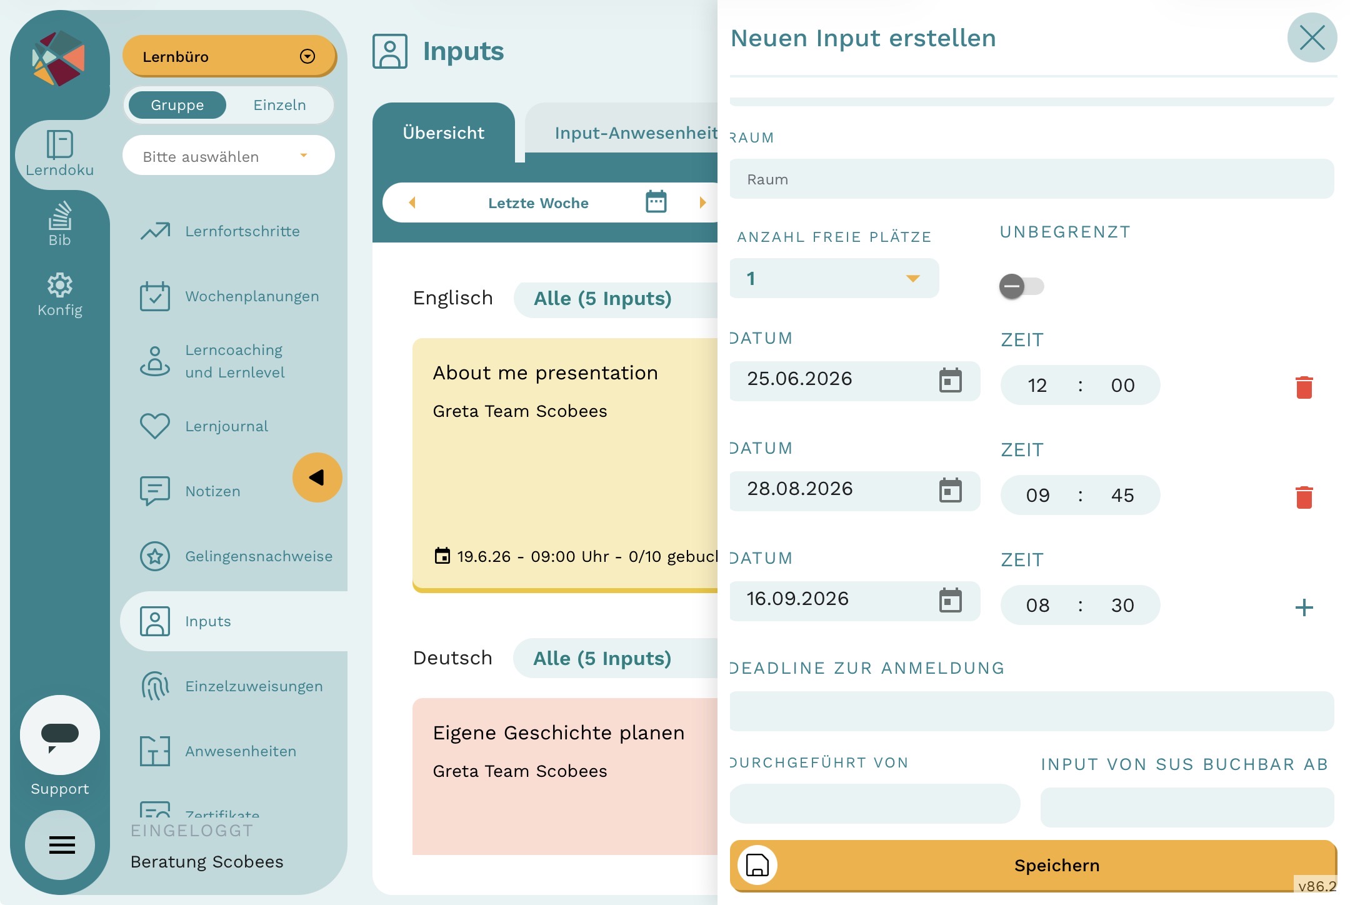Open the Support chat bubble
The height and width of the screenshot is (905, 1350).
pyautogui.click(x=60, y=735)
